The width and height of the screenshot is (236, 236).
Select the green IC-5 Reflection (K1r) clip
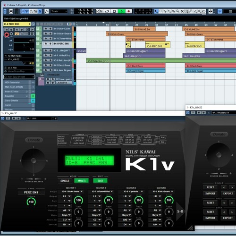161,61
